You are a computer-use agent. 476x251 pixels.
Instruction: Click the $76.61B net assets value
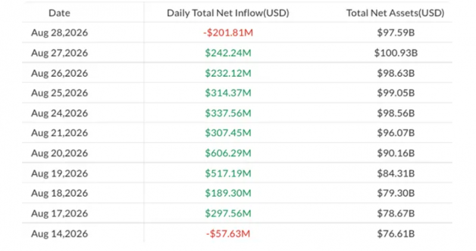pyautogui.click(x=396, y=234)
